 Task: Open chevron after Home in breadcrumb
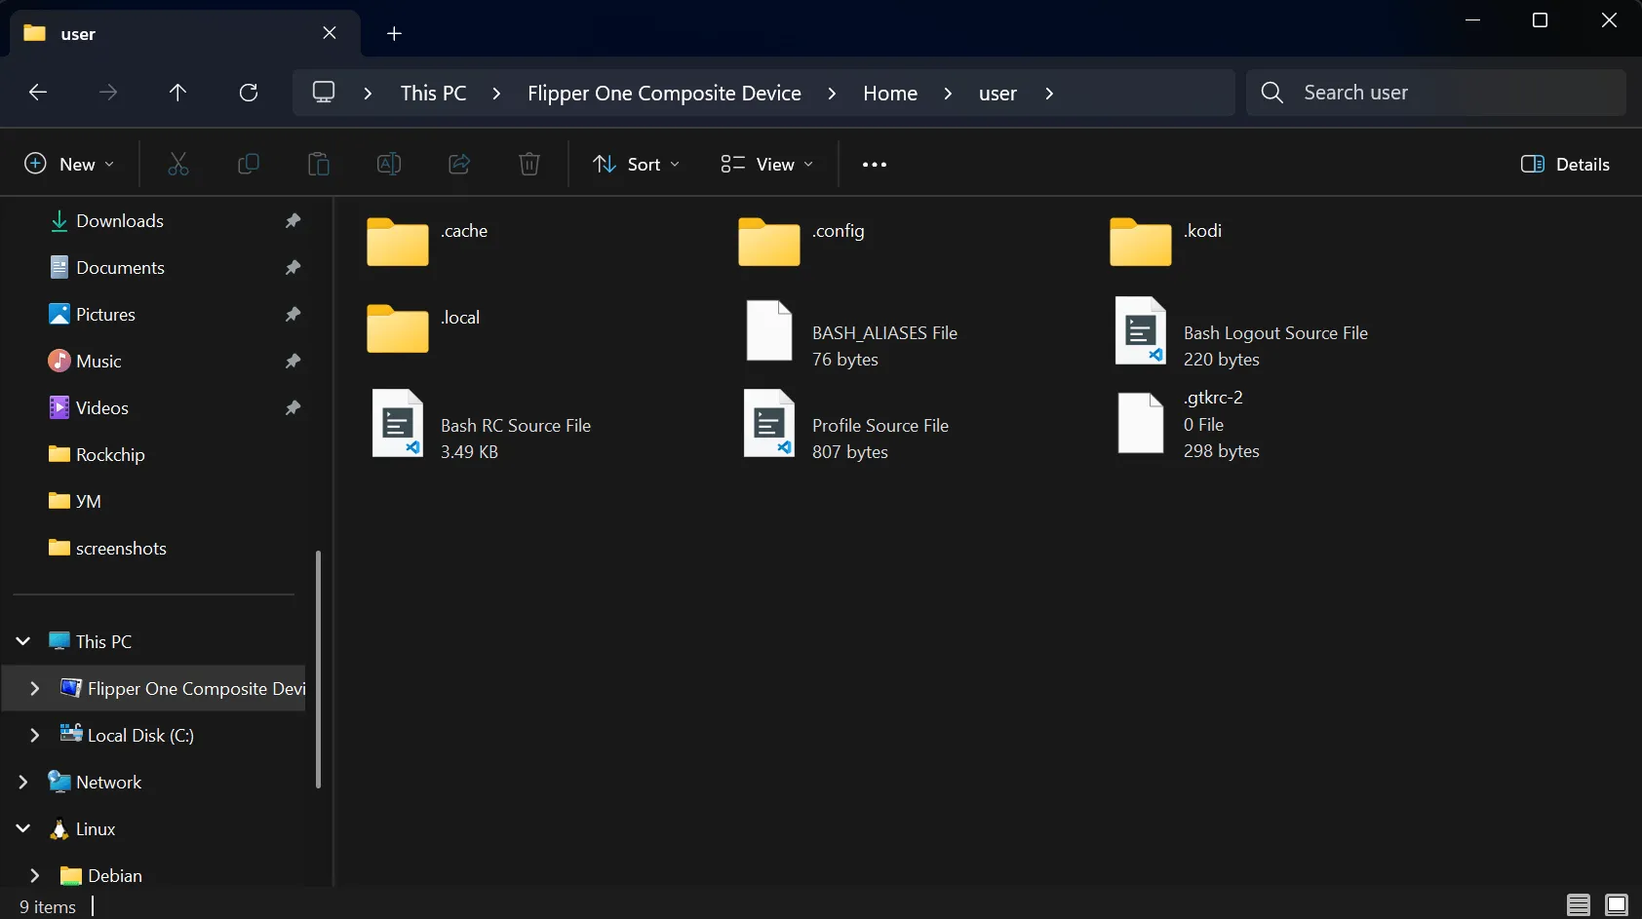[x=948, y=94]
